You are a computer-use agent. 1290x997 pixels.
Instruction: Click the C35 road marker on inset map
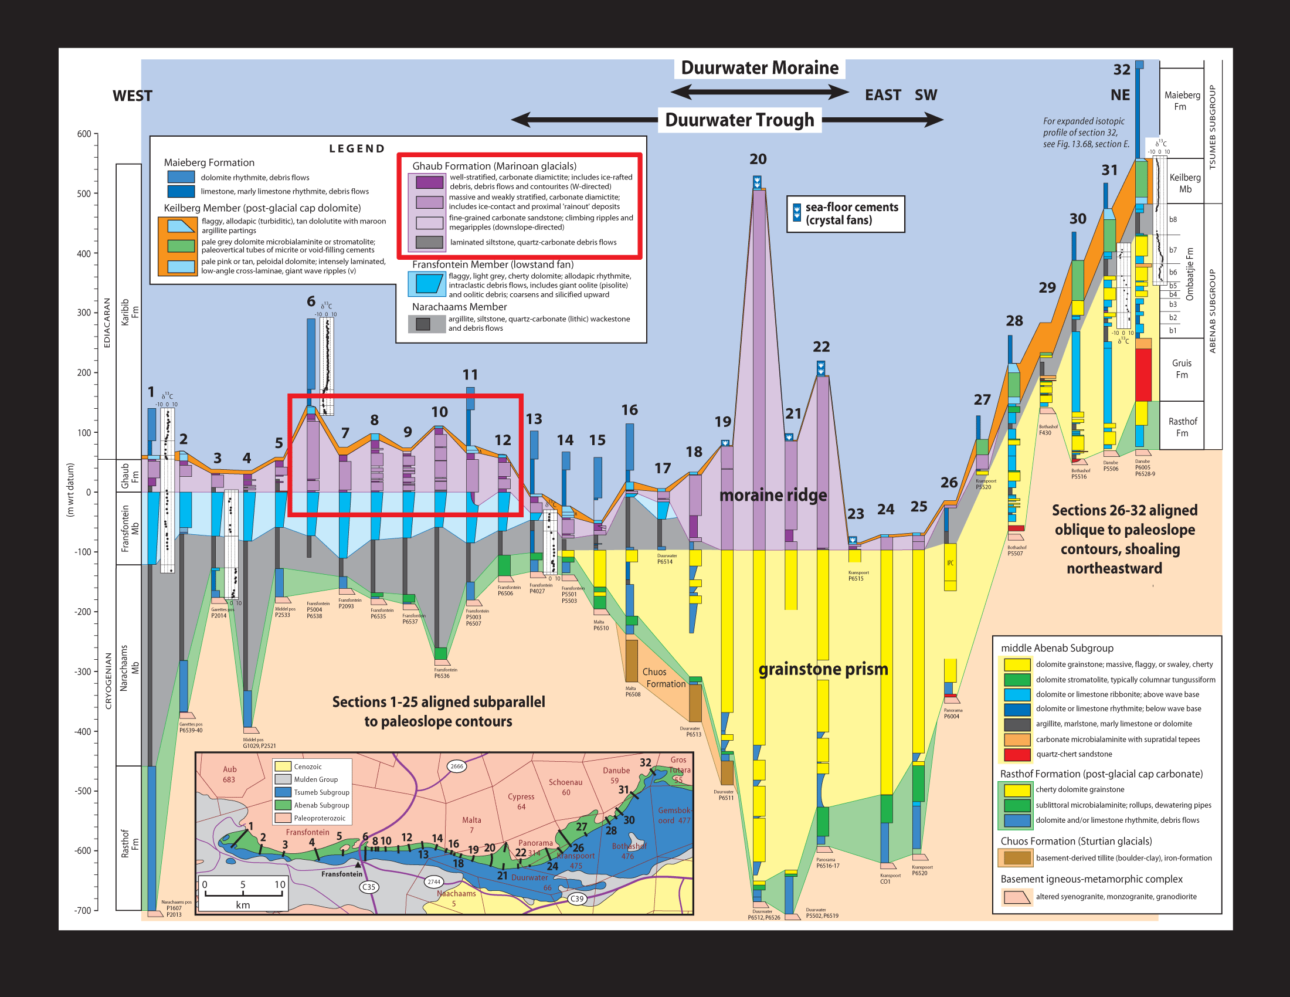(x=369, y=887)
